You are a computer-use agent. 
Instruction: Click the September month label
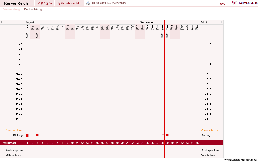point(147,22)
